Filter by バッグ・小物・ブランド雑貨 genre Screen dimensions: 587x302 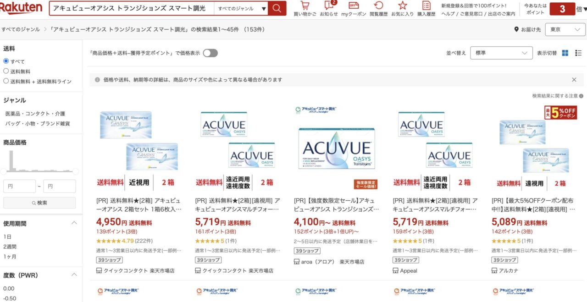pyautogui.click(x=38, y=124)
